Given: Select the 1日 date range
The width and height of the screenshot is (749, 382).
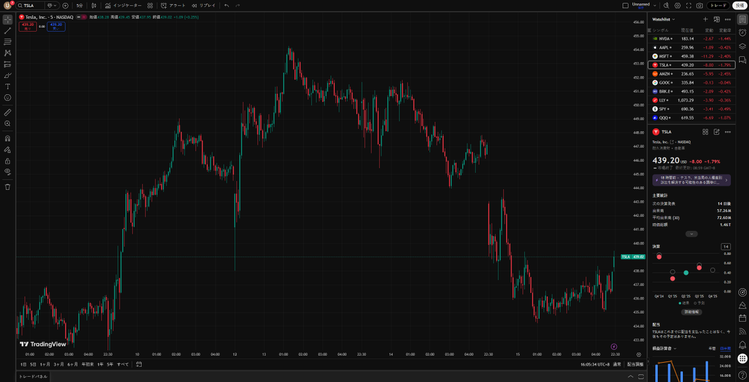Looking at the screenshot, I should pos(24,365).
